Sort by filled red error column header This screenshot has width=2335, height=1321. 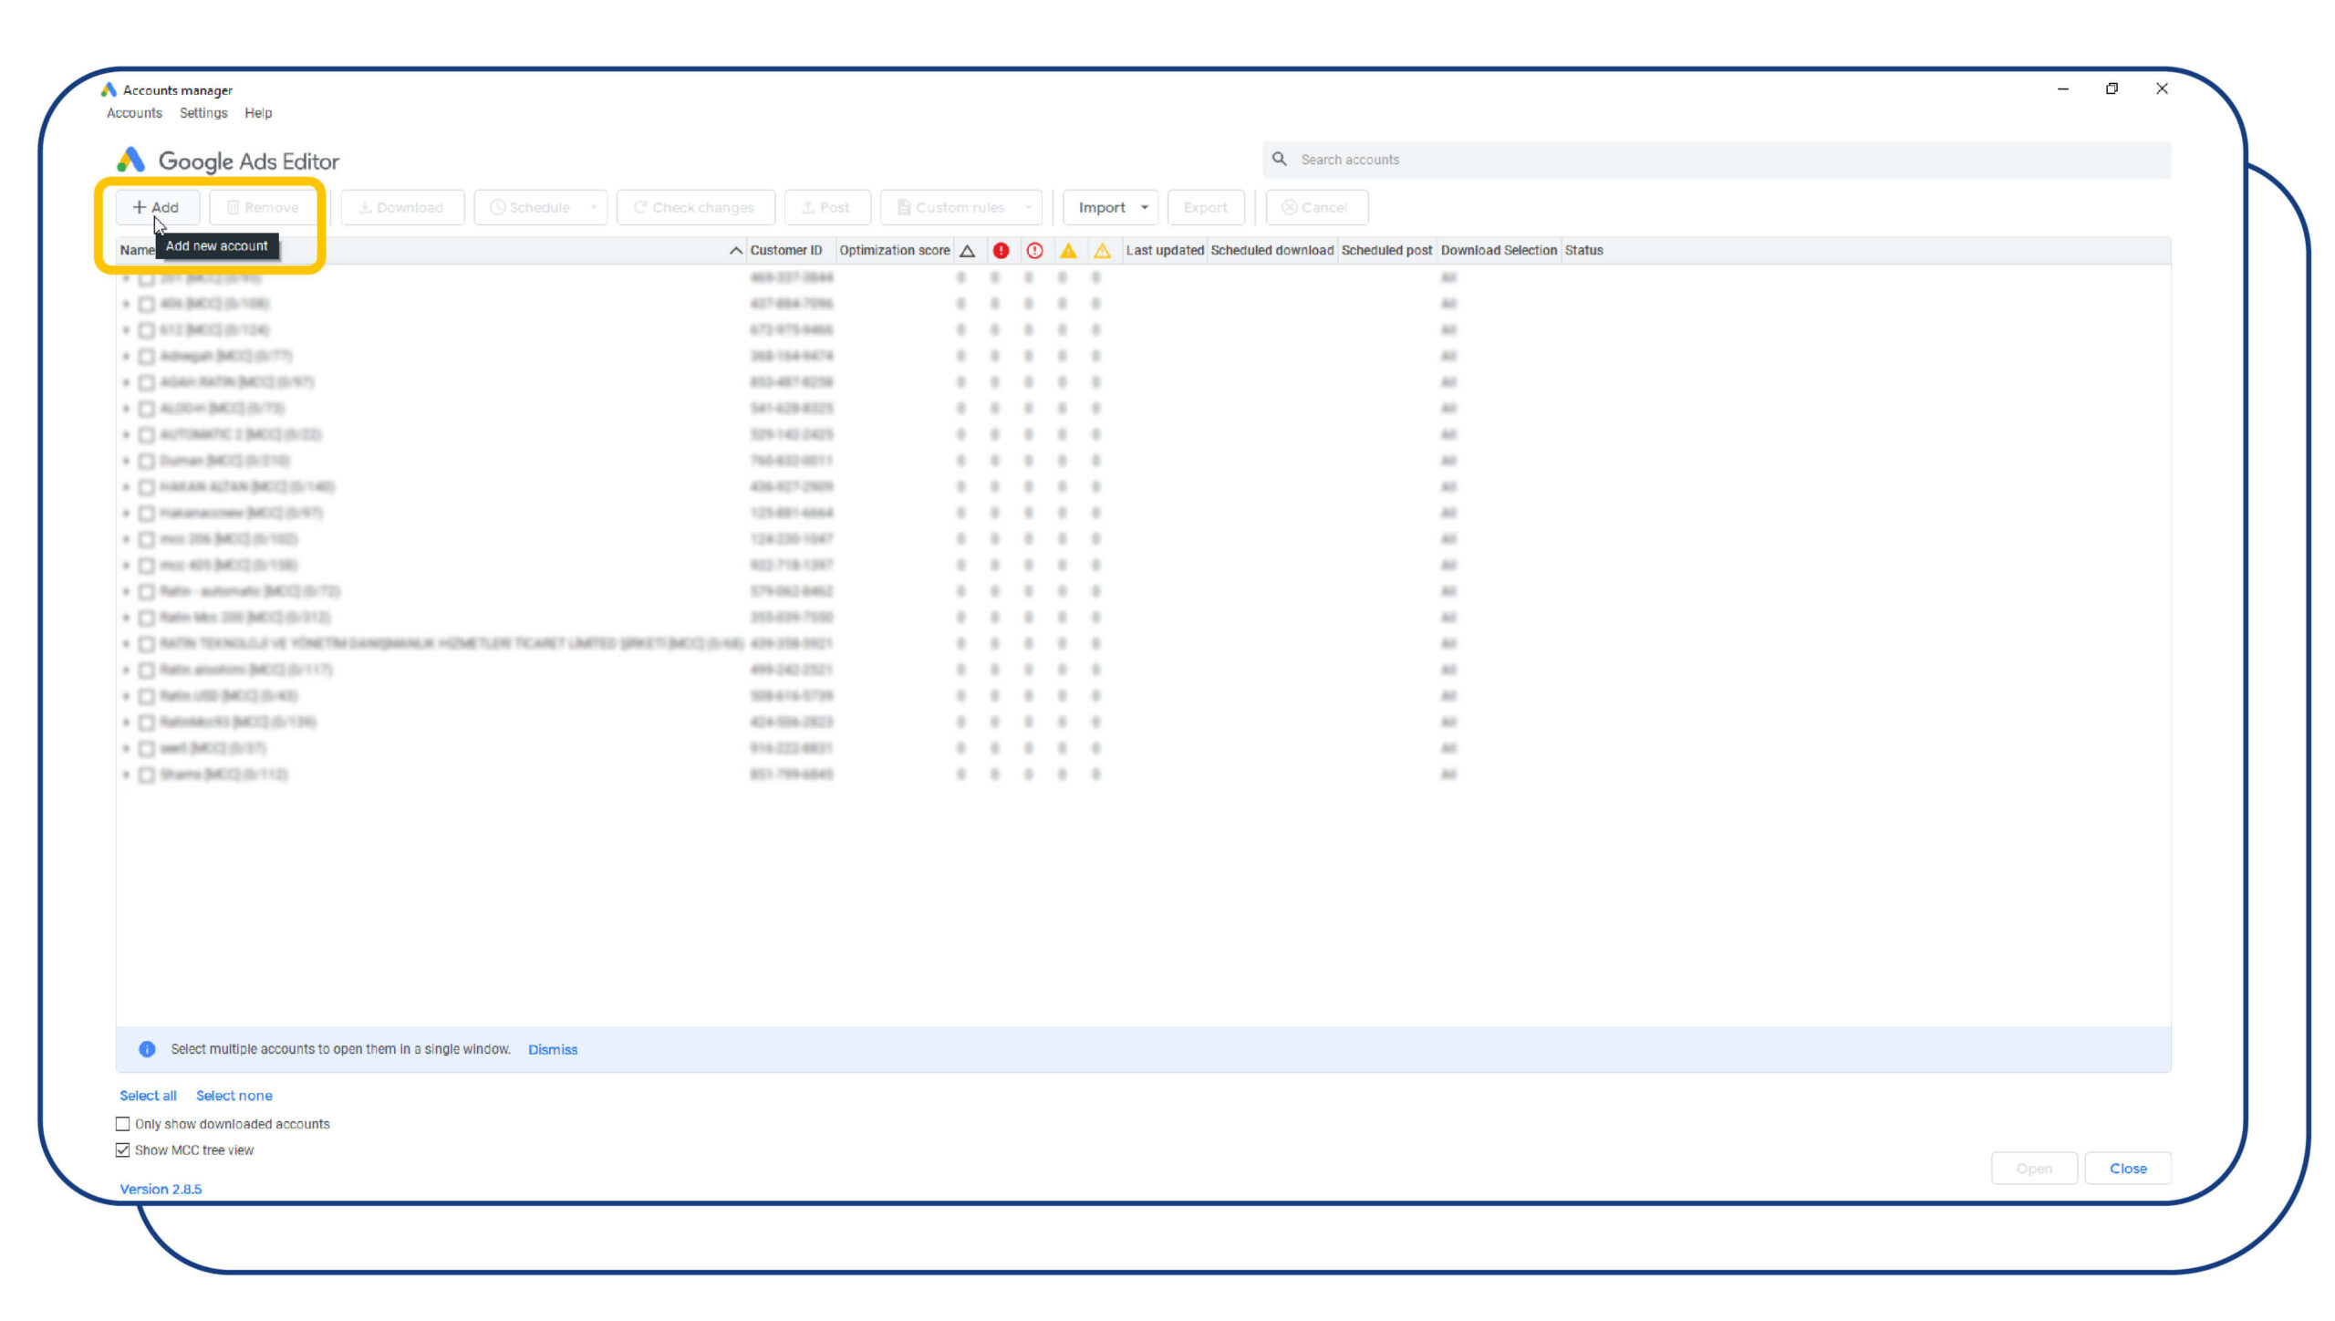pos(1001,250)
